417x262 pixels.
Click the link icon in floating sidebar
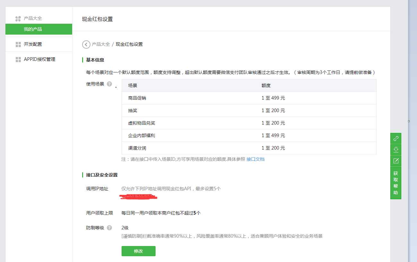396,138
